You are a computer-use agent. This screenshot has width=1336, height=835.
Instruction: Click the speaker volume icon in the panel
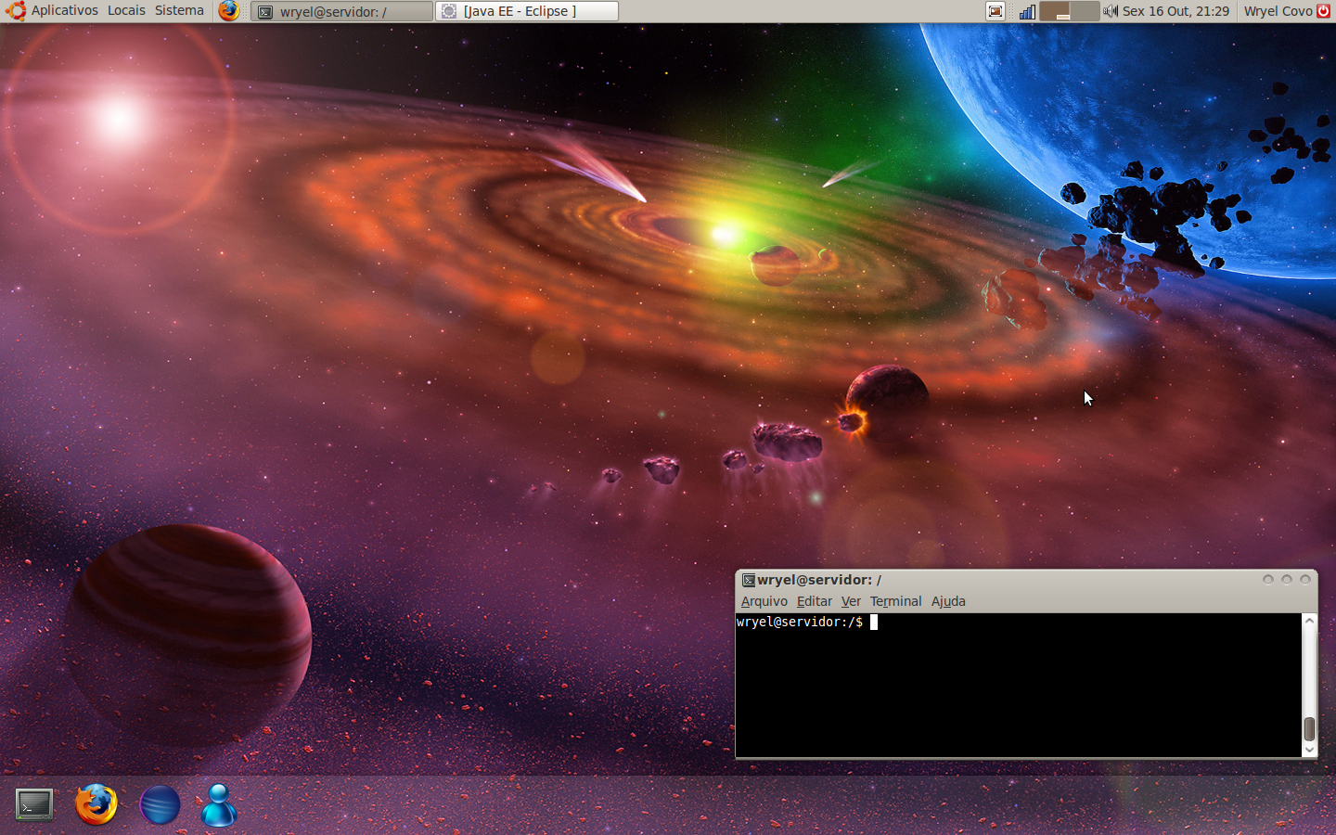pyautogui.click(x=1111, y=11)
